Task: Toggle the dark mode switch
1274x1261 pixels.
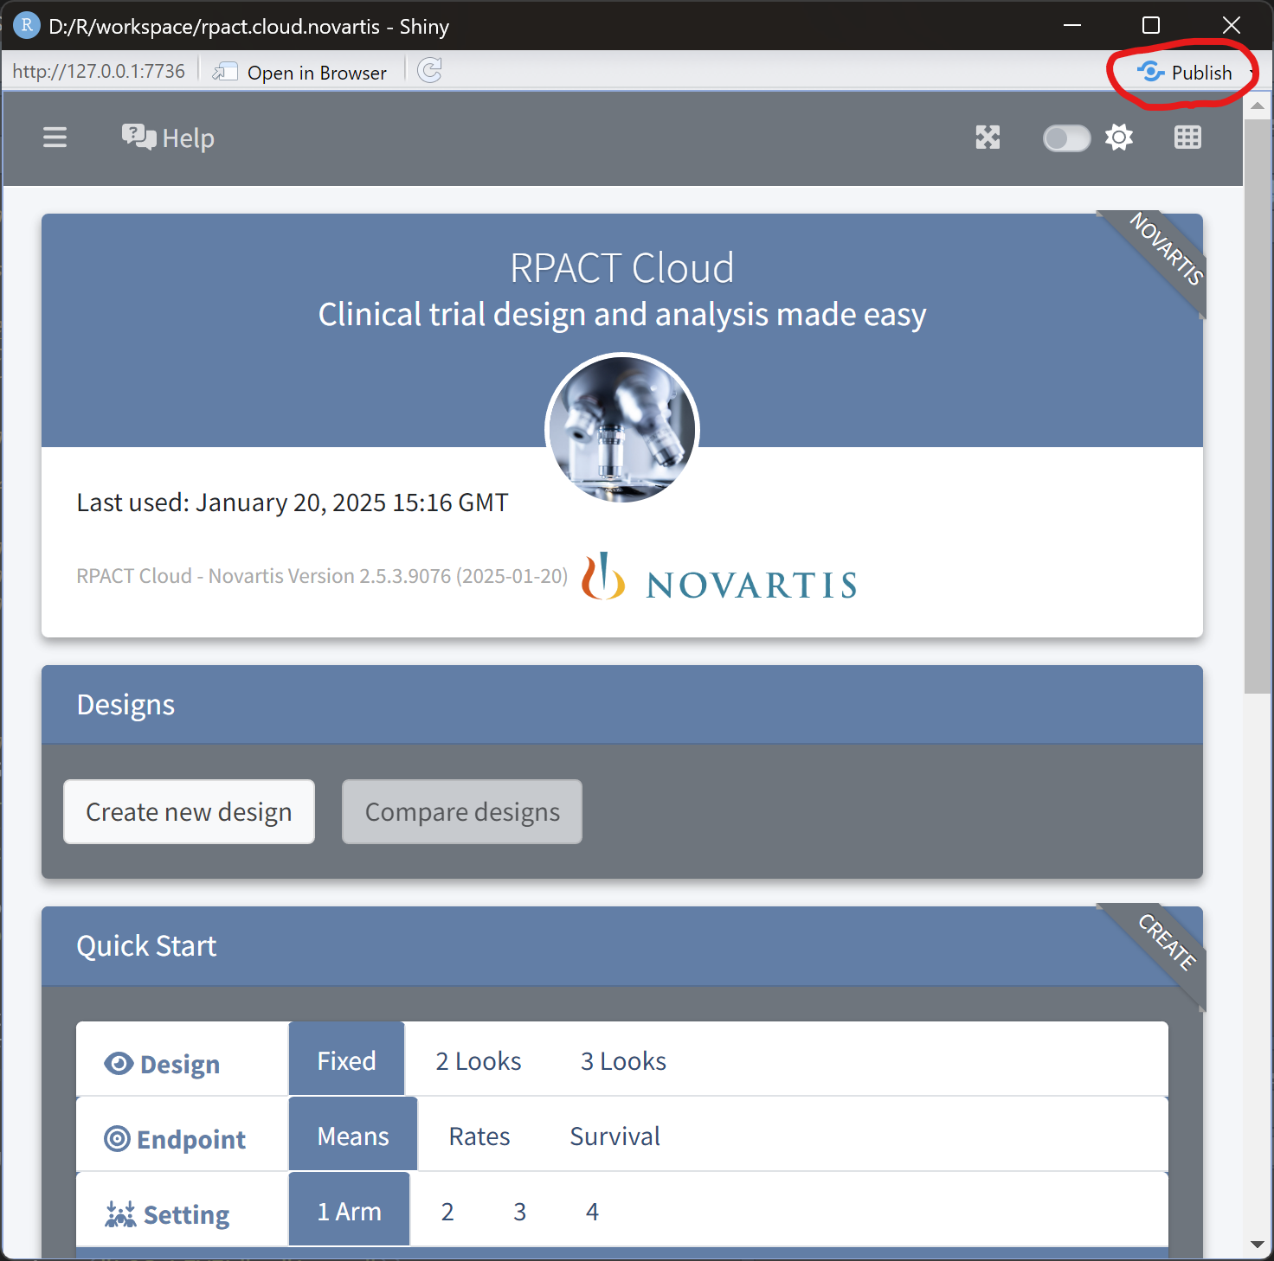Action: (x=1065, y=138)
